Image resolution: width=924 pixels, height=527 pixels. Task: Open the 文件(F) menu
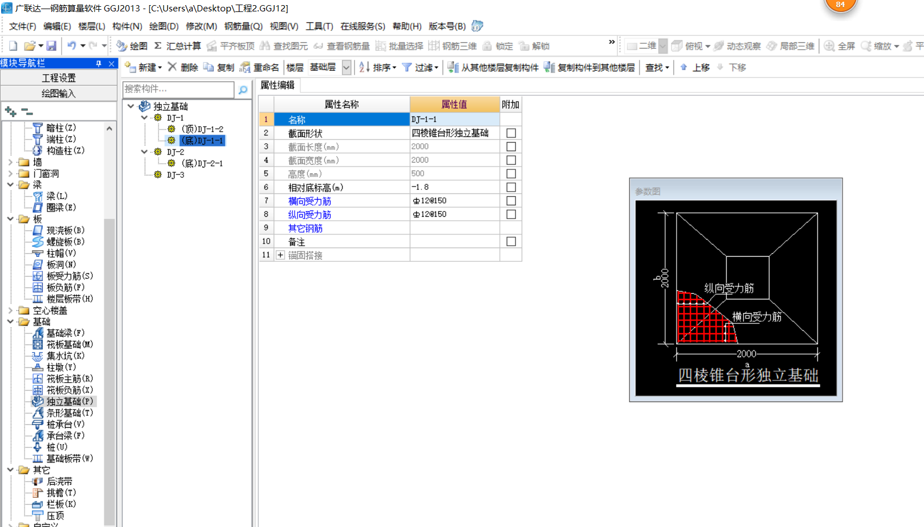[22, 26]
